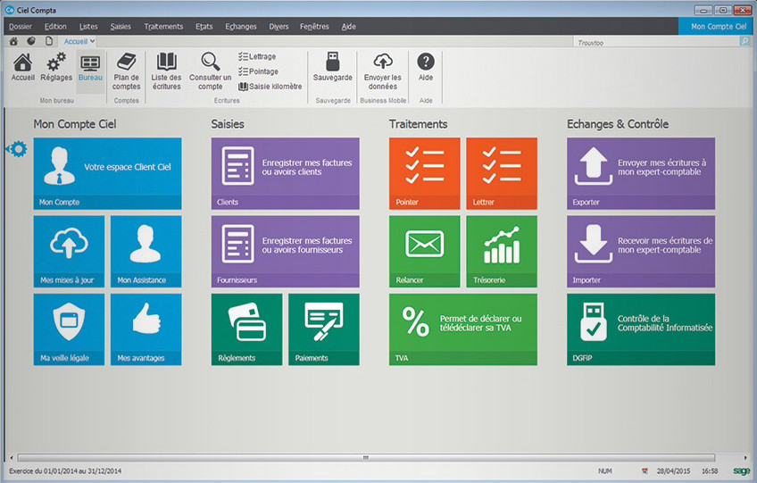Image resolution: width=757 pixels, height=483 pixels.
Task: Click the scrollbar right arrow
Action: tap(745, 457)
